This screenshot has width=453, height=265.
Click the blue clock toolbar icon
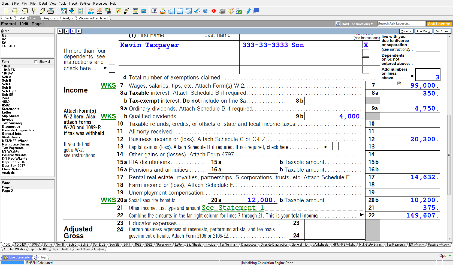[205, 11]
